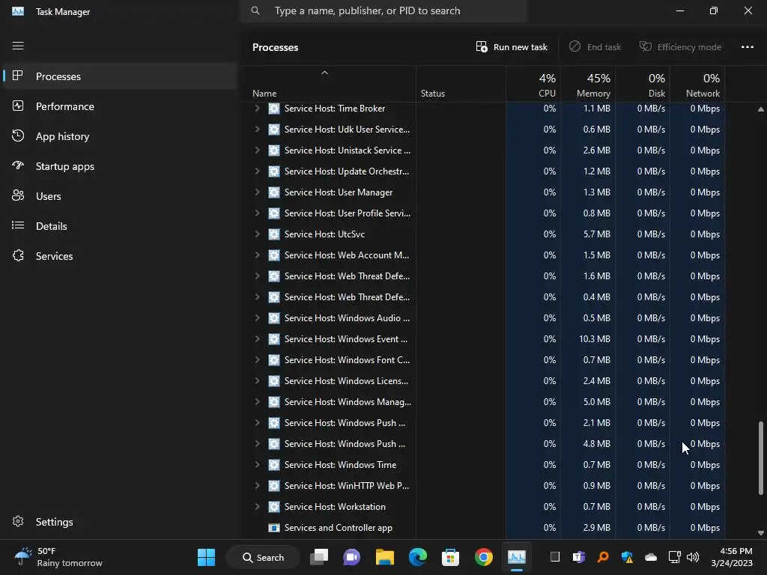Click the Service Host: Workstation gear icon

[274, 507]
